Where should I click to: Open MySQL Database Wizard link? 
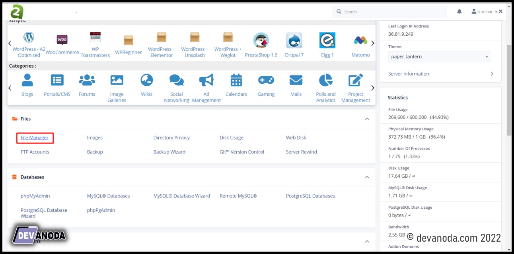click(x=182, y=196)
